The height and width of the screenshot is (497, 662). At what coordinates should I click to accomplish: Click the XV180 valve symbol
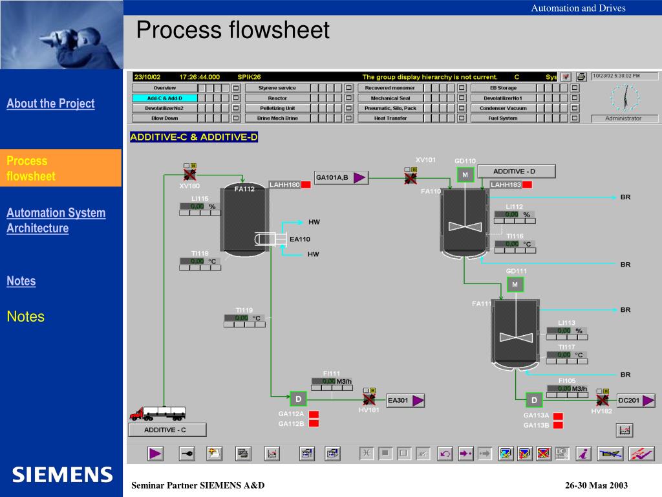189,175
